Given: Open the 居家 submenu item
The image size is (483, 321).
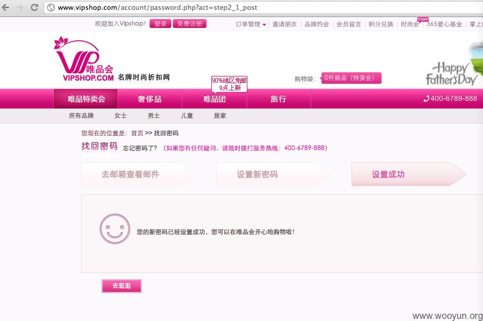Looking at the screenshot, I should tap(220, 116).
